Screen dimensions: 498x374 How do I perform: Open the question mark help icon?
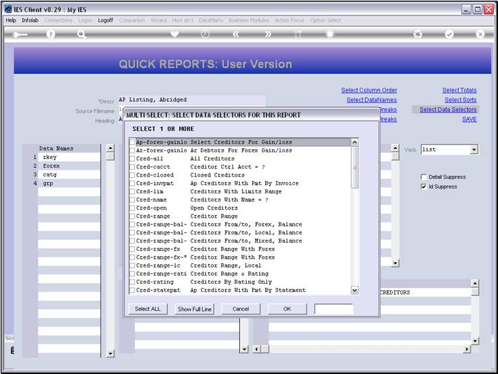tap(51, 34)
